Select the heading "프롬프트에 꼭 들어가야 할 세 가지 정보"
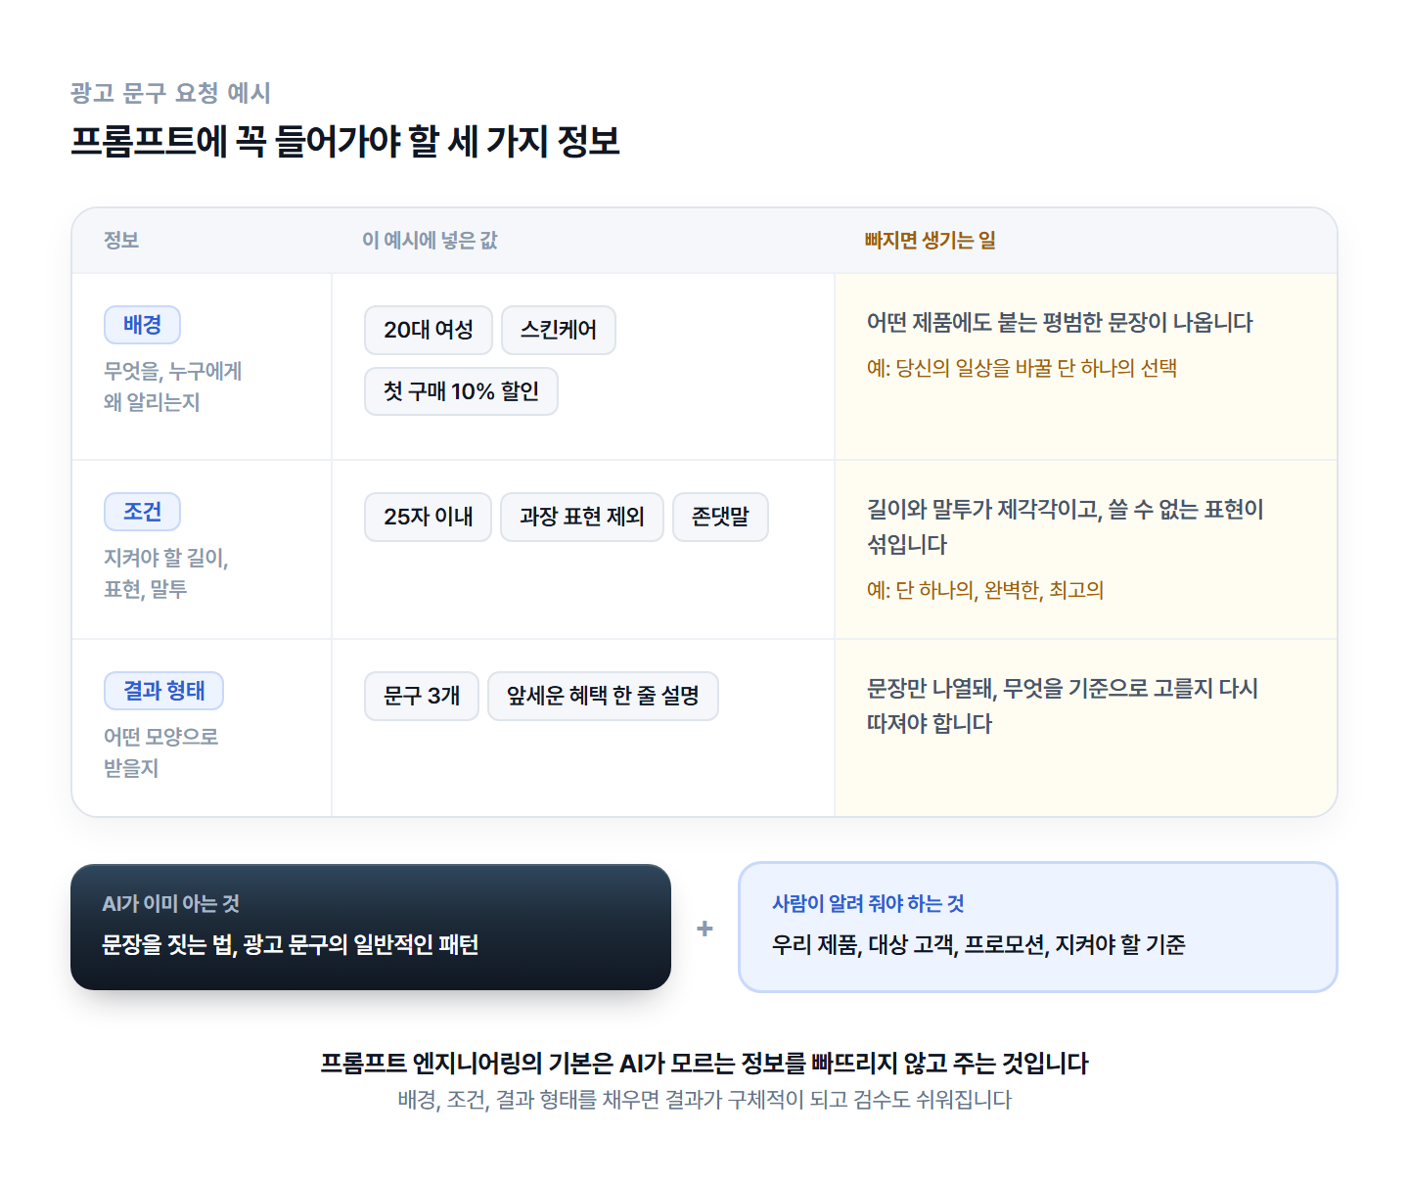This screenshot has height=1180, width=1409. point(345,141)
